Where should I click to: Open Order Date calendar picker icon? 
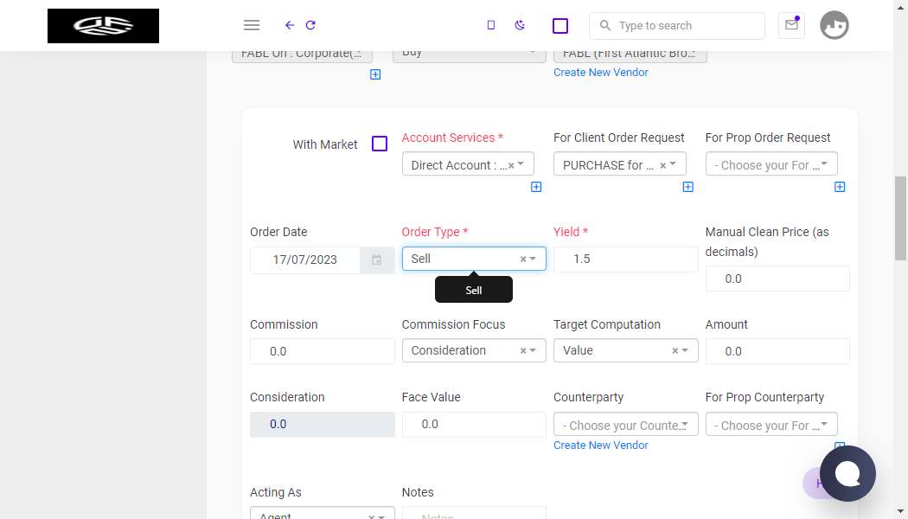pyautogui.click(x=376, y=260)
